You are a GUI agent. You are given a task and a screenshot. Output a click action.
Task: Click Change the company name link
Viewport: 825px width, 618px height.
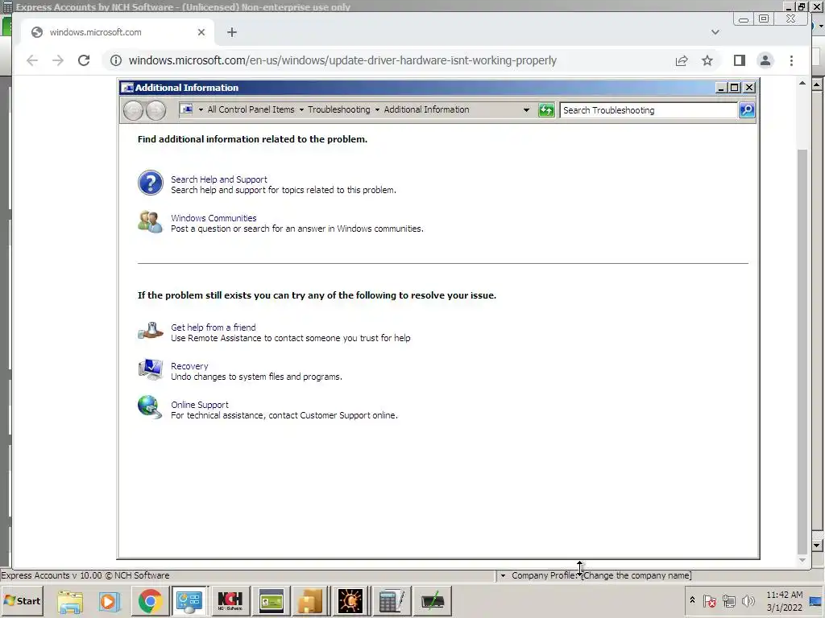(x=636, y=575)
